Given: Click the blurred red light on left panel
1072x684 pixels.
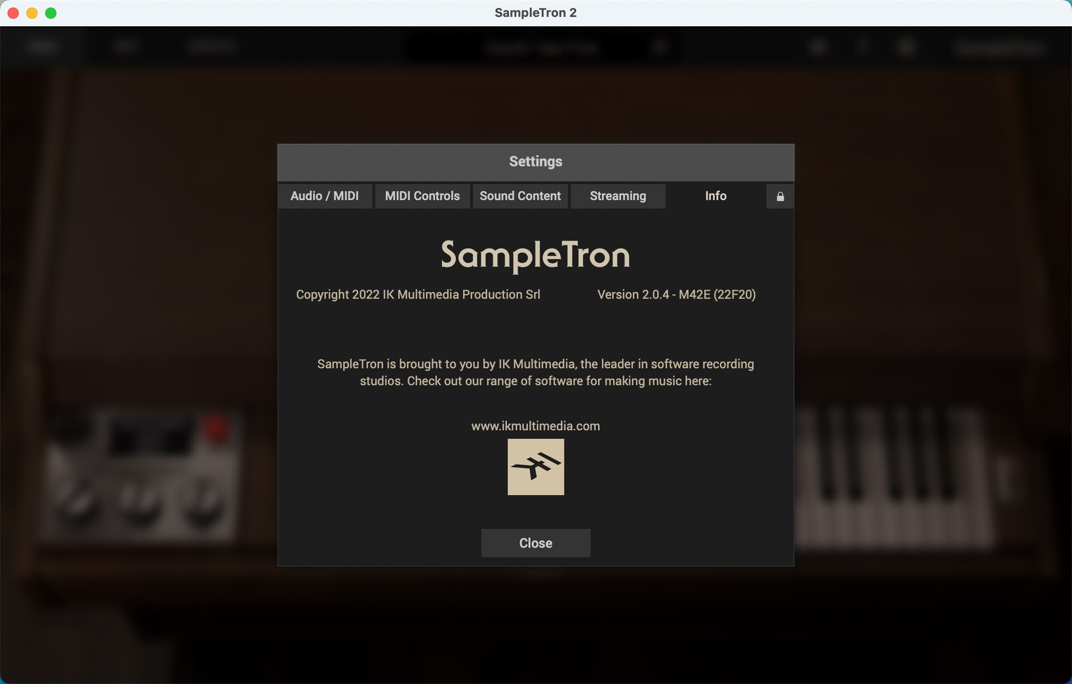Looking at the screenshot, I should [x=217, y=428].
